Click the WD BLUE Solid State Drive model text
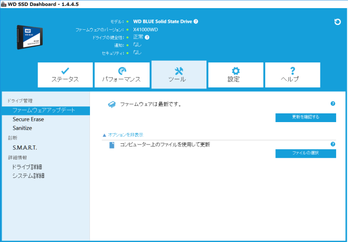 tap(163, 22)
